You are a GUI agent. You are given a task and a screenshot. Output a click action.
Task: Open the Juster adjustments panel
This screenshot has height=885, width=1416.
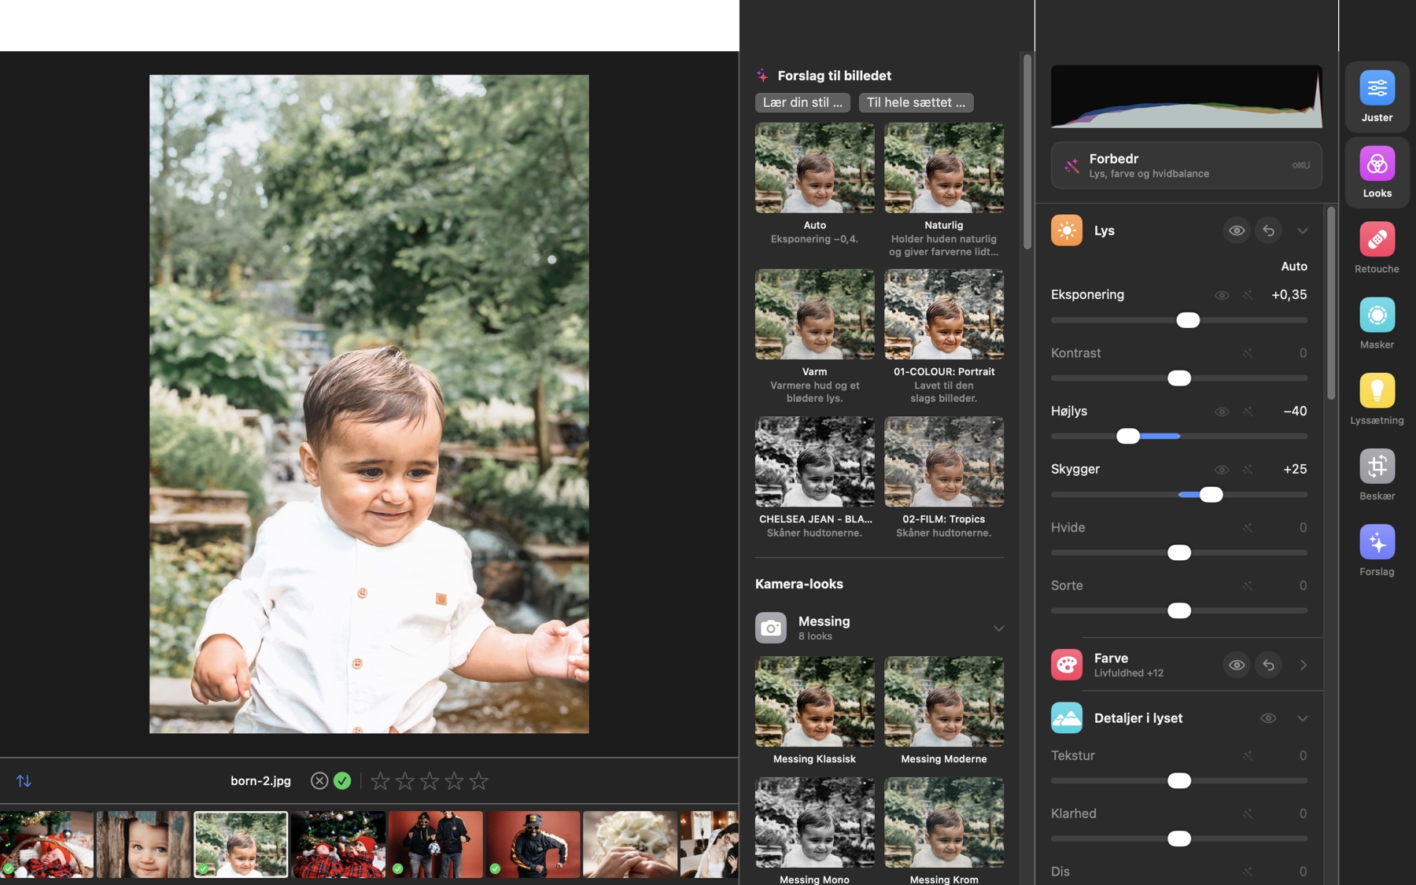point(1377,97)
